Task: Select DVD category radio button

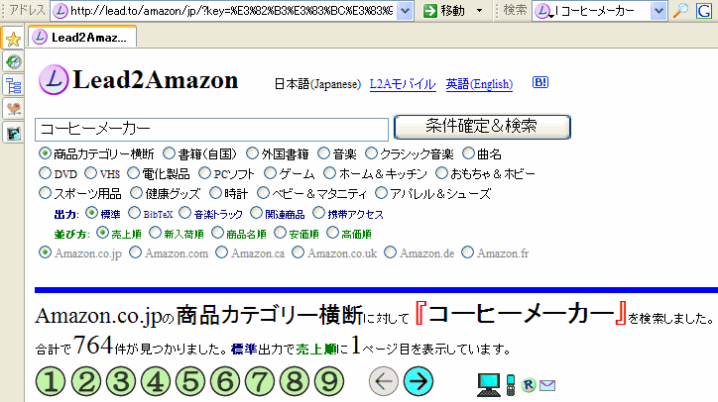Action: coord(45,173)
